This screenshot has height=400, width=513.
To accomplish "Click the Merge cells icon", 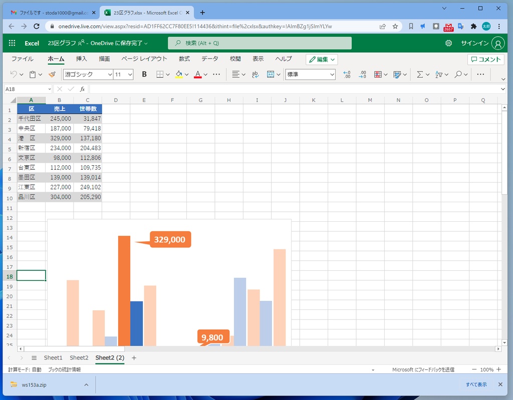I will pos(271,74).
